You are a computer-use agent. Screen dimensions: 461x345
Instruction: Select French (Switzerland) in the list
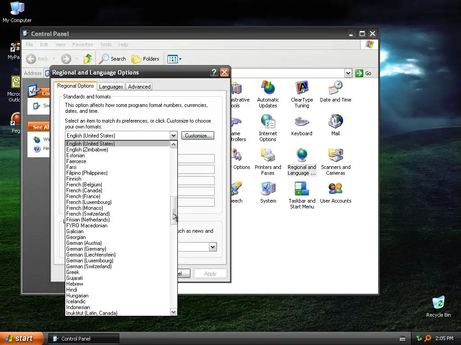pos(118,214)
